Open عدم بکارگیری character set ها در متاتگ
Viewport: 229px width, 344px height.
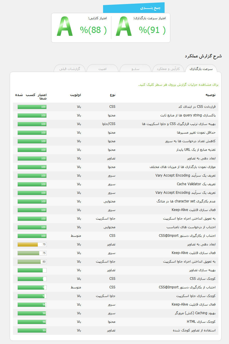click(x=116, y=202)
